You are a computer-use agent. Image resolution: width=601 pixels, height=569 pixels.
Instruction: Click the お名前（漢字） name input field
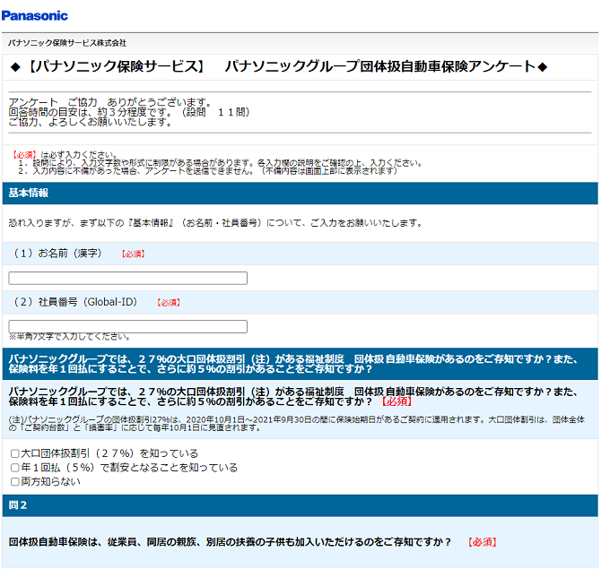[127, 278]
